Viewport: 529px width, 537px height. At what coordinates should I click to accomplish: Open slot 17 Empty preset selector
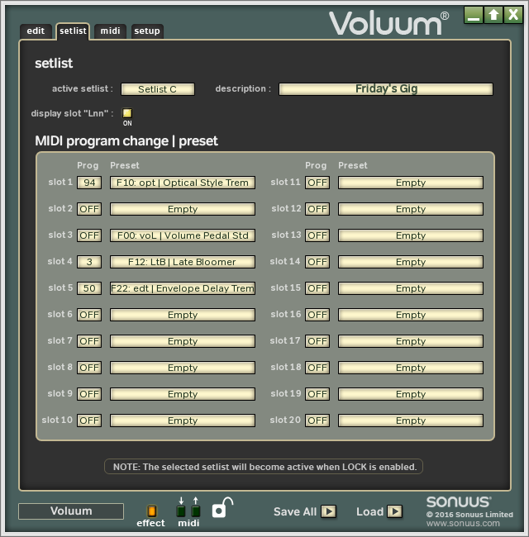click(x=411, y=341)
